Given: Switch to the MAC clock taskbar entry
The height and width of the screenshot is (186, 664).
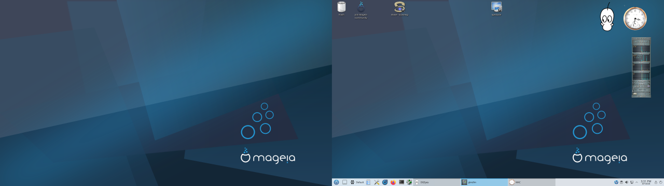Looking at the screenshot, I should coord(531,182).
